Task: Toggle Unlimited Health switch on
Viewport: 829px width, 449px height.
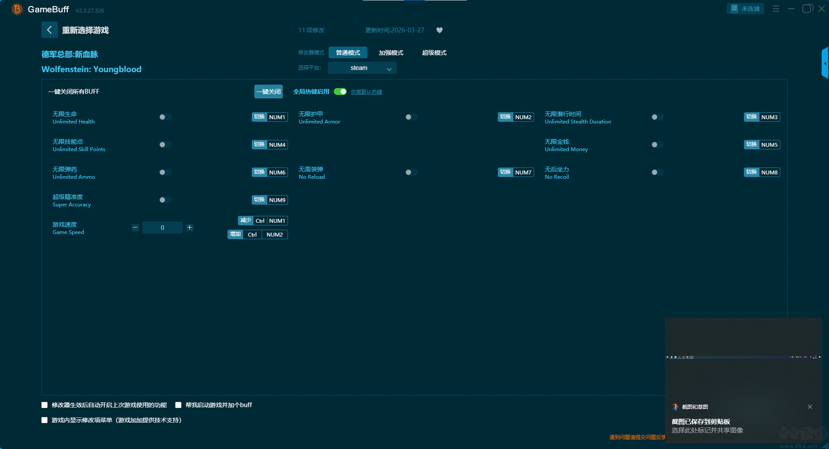Action: (165, 117)
